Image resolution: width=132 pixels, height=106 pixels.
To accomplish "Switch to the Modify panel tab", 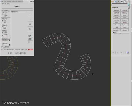I will 116,1.
